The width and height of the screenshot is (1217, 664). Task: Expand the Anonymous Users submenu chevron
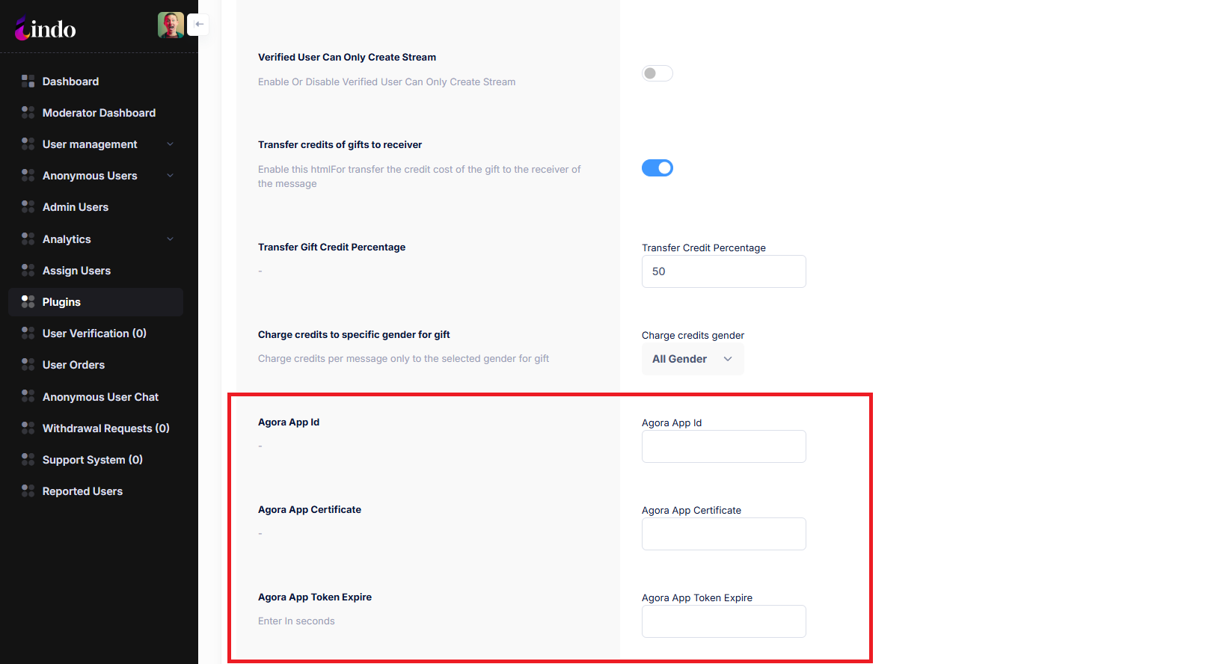(x=170, y=176)
